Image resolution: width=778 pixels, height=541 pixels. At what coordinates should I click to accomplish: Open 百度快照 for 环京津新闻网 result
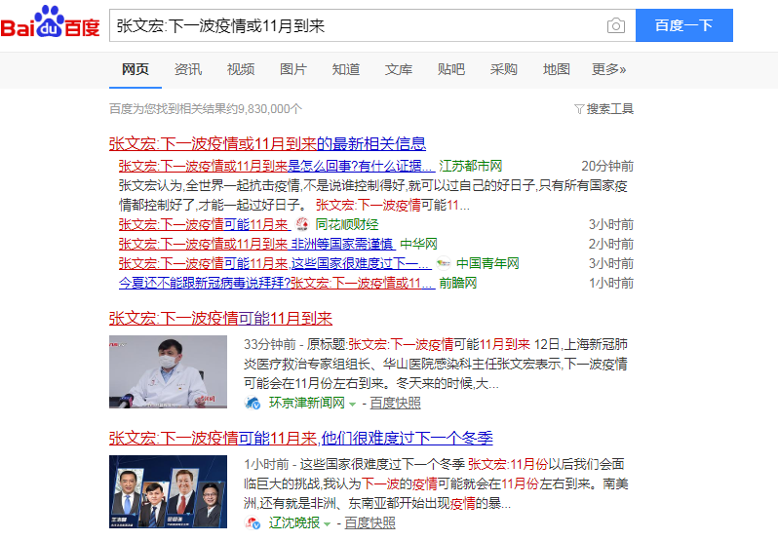tap(396, 404)
